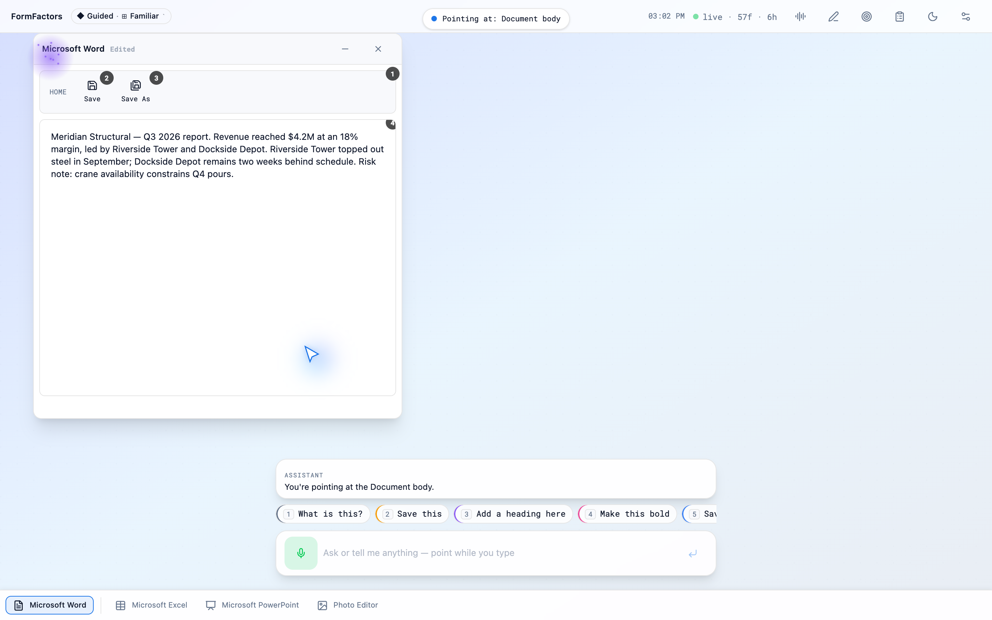Open Microsoft Excel from the bottom dock

(151, 605)
